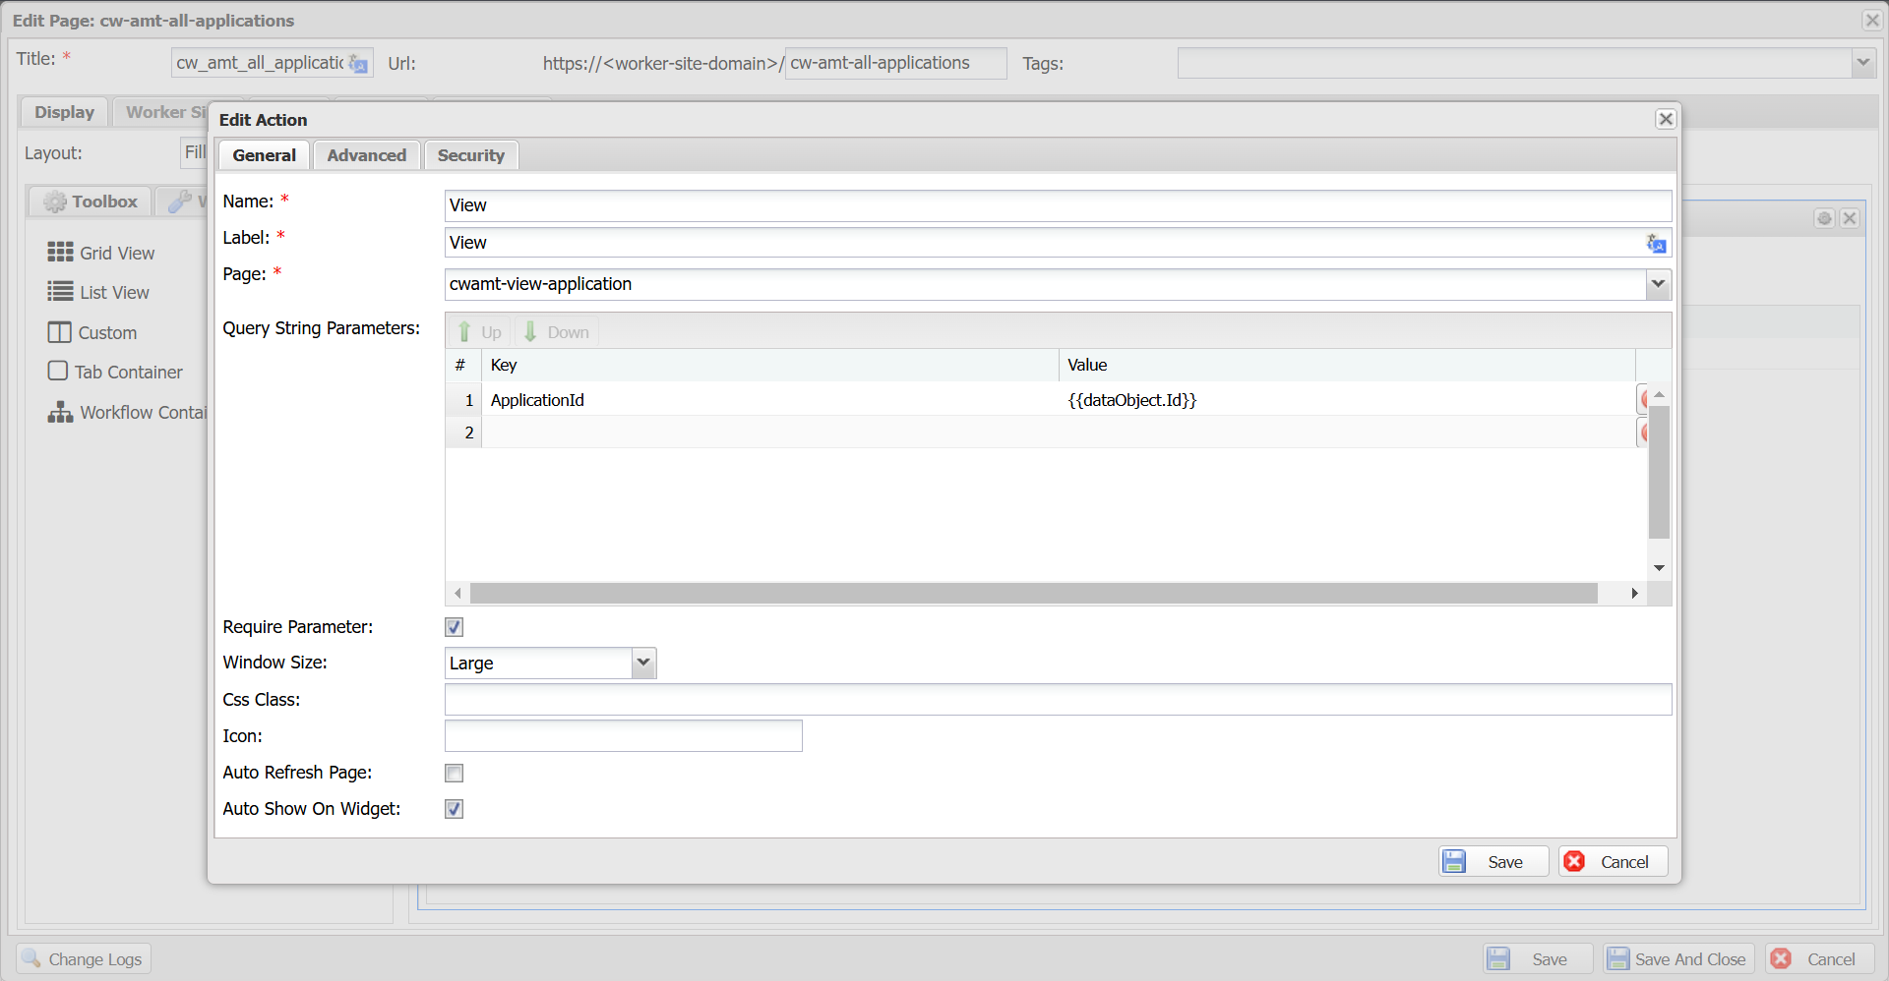The height and width of the screenshot is (981, 1889).
Task: Focus the Css Class input field
Action: click(1058, 700)
